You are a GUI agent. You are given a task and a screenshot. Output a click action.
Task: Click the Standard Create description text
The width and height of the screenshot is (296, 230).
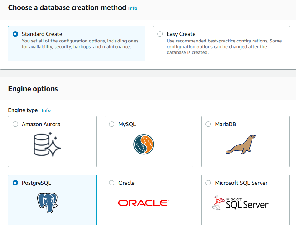pos(80,44)
